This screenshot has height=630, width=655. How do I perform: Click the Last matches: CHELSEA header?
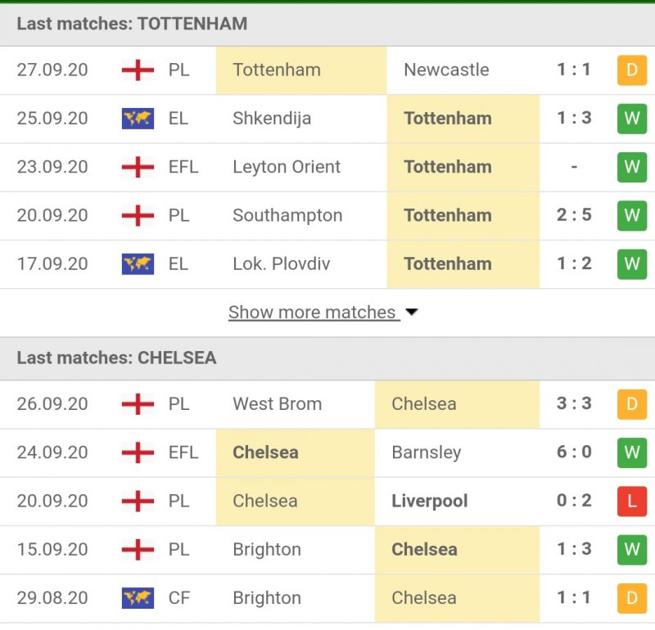116,358
